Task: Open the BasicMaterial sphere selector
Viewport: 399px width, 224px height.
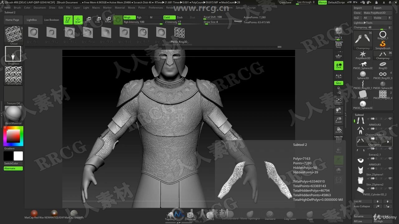Action: click(13, 115)
